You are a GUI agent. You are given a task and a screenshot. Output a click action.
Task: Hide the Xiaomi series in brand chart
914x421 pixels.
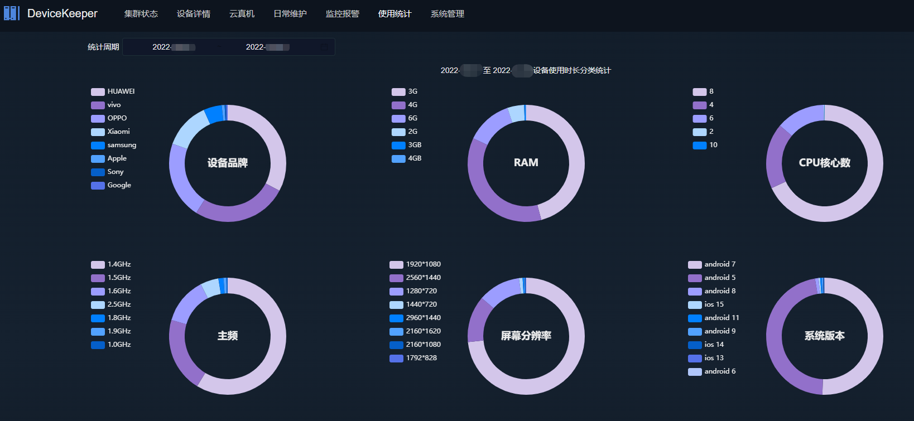(x=110, y=132)
